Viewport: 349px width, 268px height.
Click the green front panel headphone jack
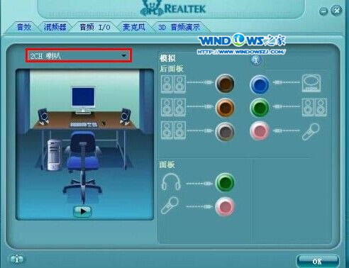(225, 182)
